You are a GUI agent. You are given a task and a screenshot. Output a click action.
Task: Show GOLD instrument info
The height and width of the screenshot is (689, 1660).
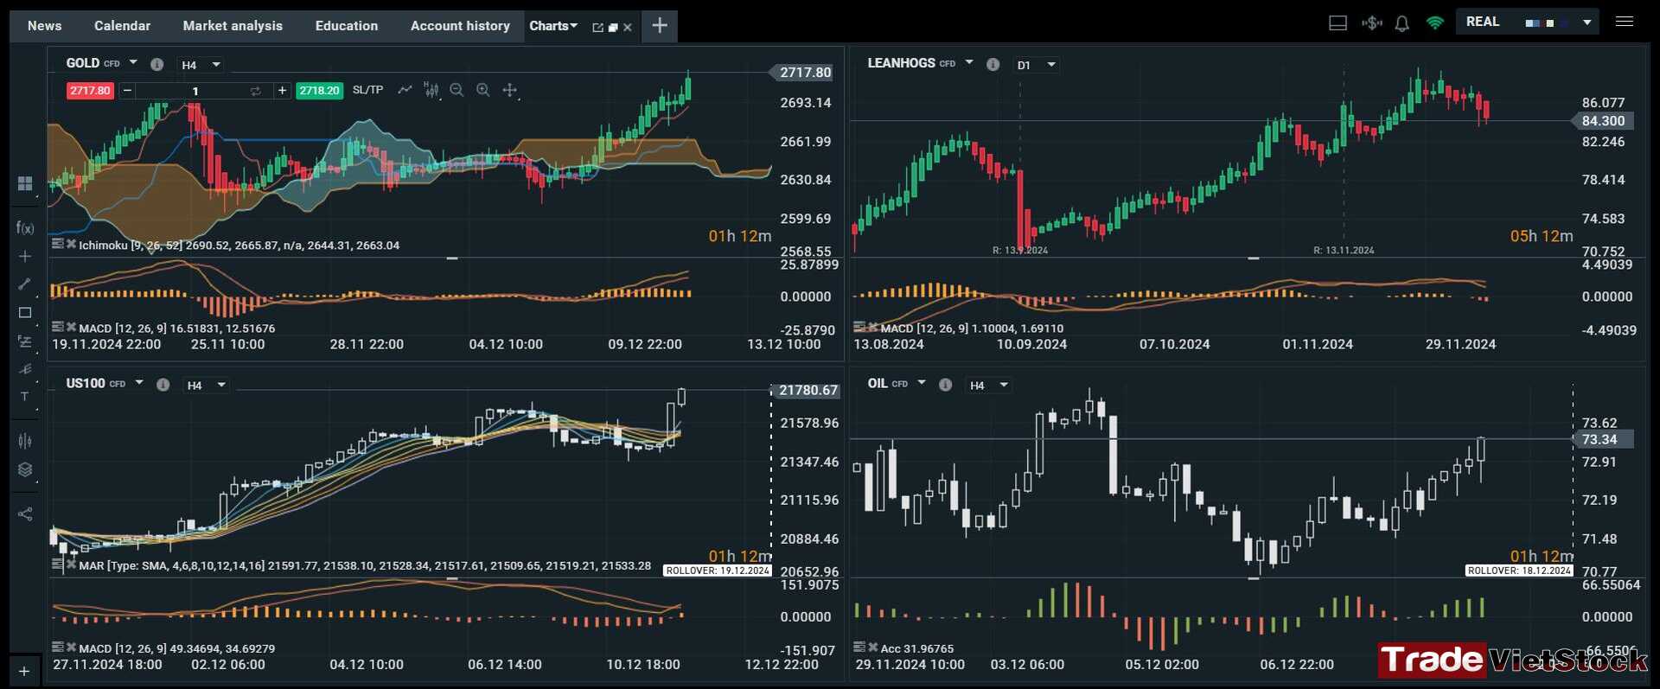156,64
